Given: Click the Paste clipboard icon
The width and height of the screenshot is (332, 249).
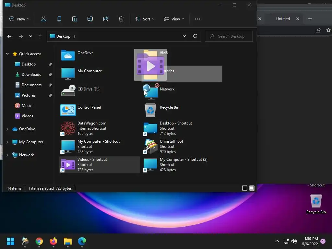Looking at the screenshot, I should (75, 19).
